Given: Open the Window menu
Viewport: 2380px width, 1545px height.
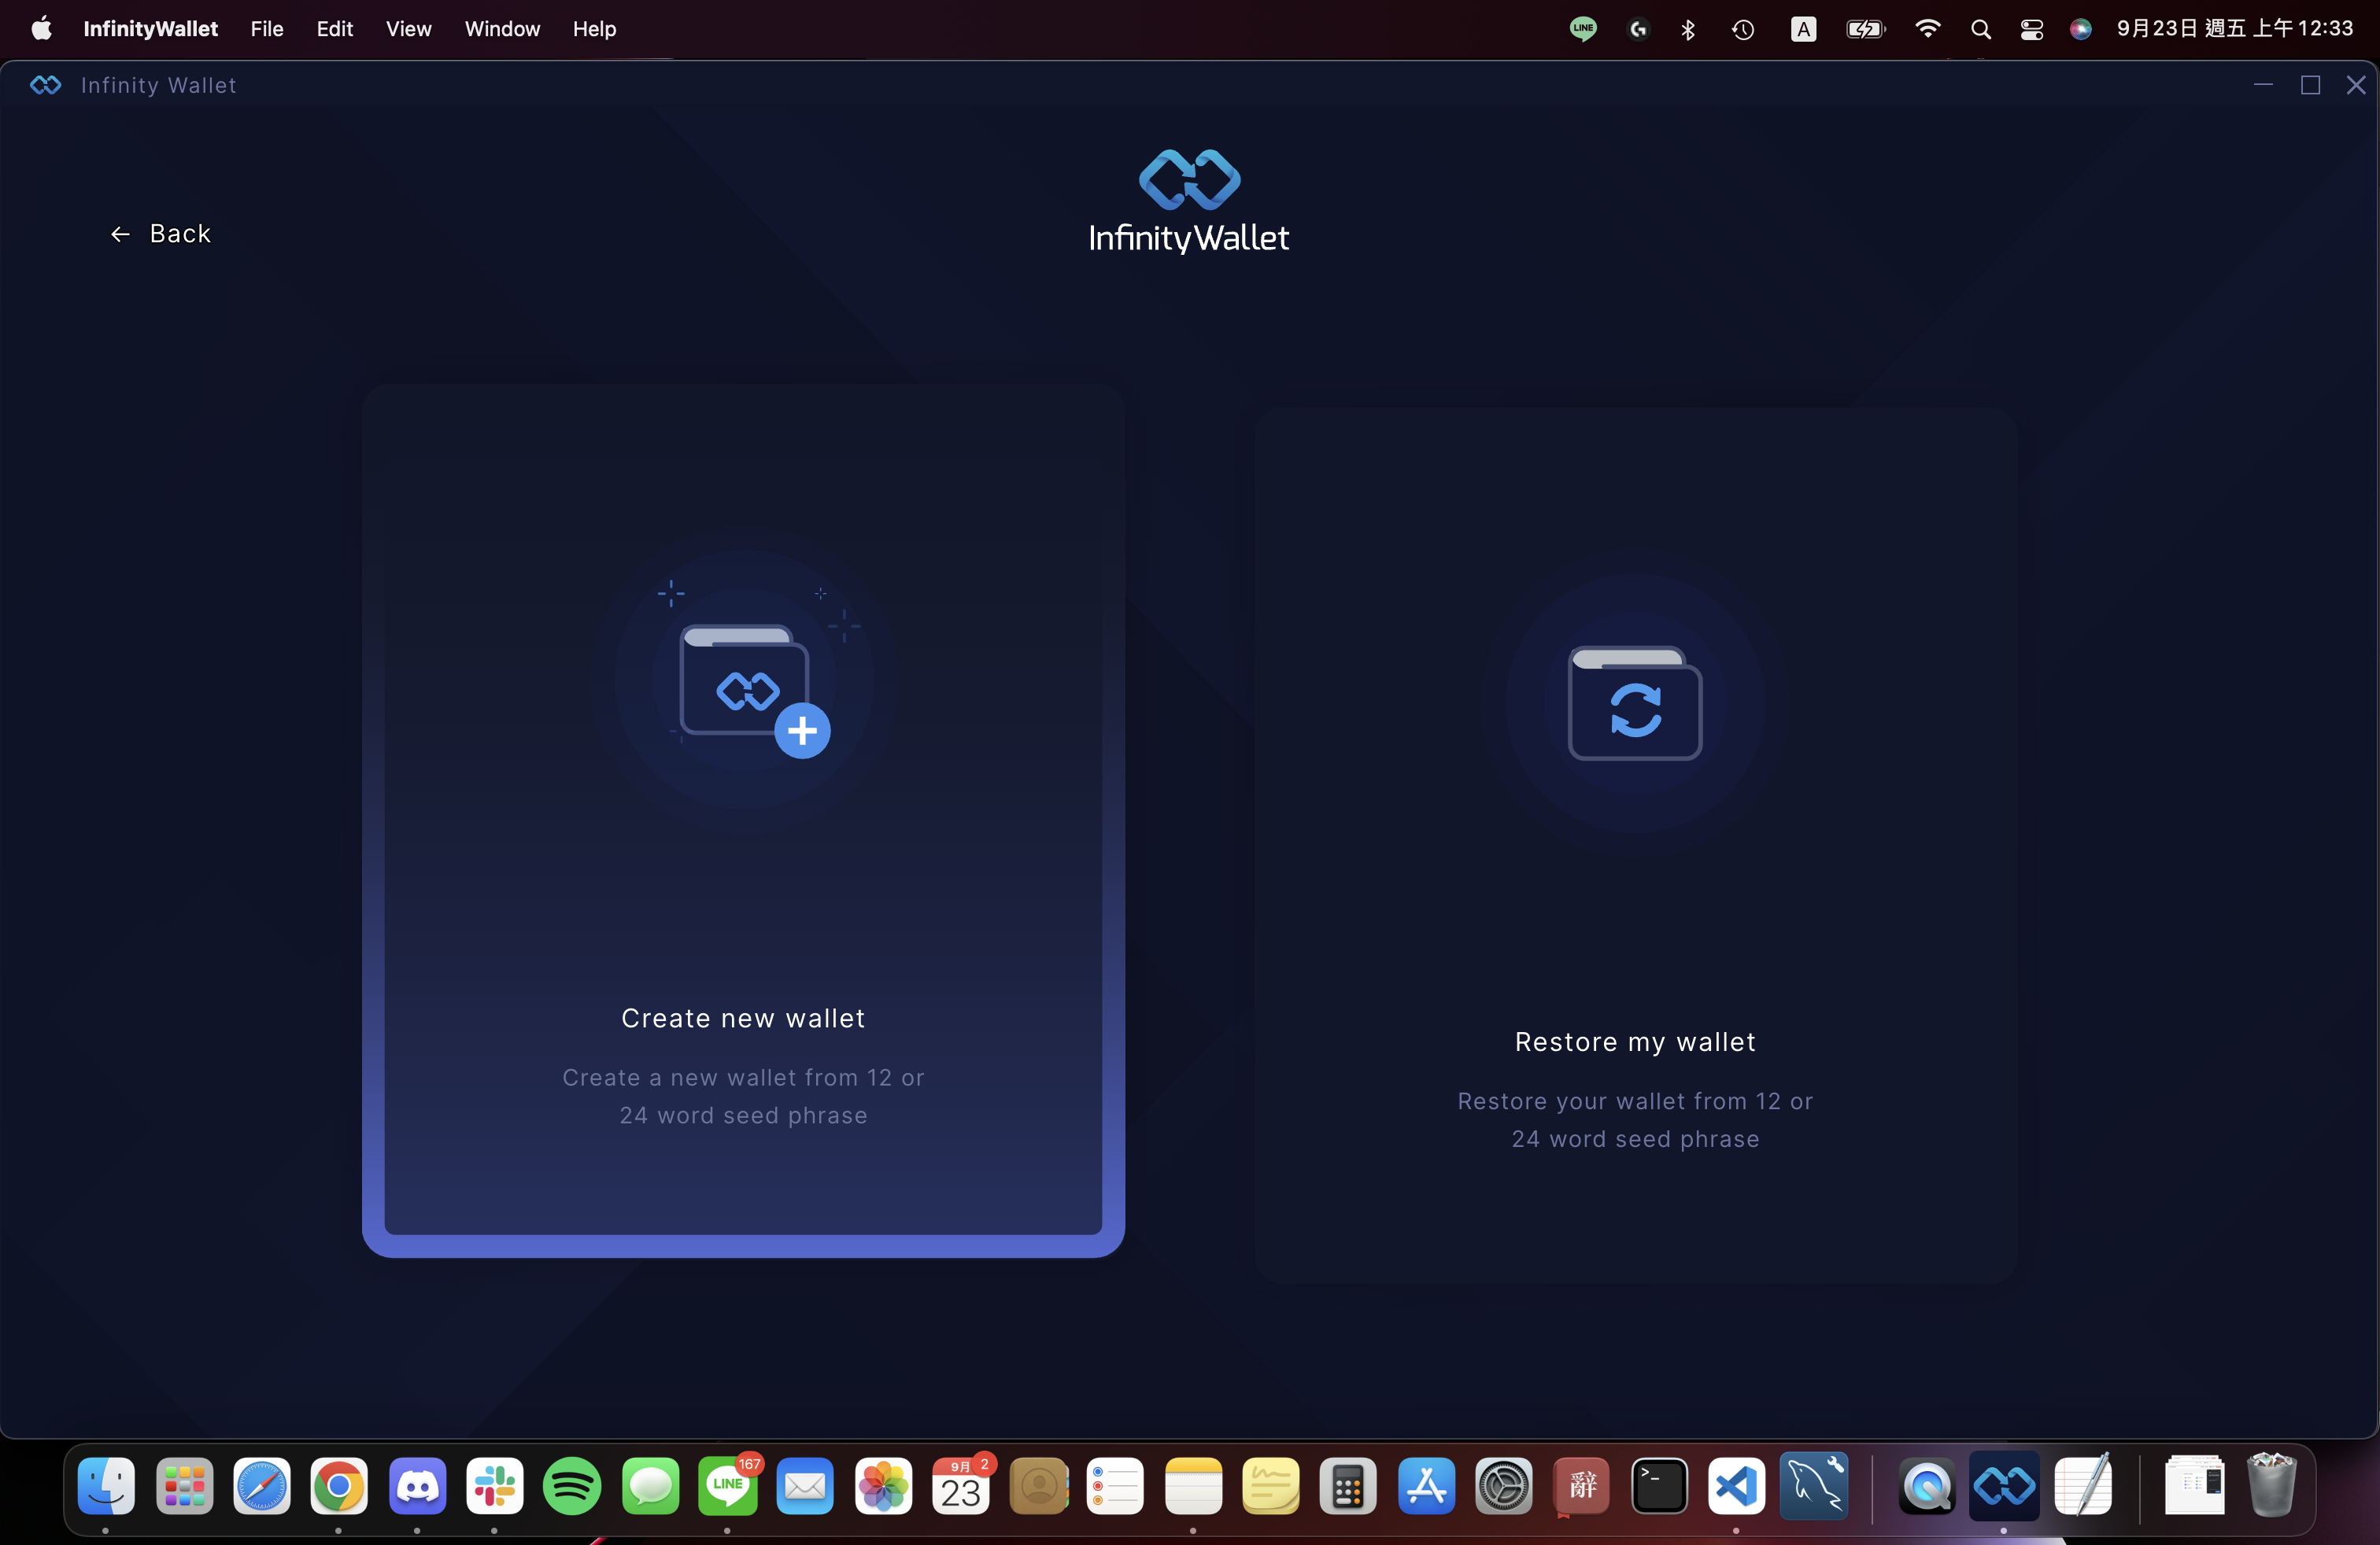Looking at the screenshot, I should [x=502, y=29].
